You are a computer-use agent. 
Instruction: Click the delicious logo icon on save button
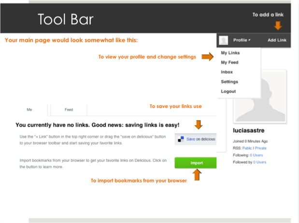tap(181, 139)
